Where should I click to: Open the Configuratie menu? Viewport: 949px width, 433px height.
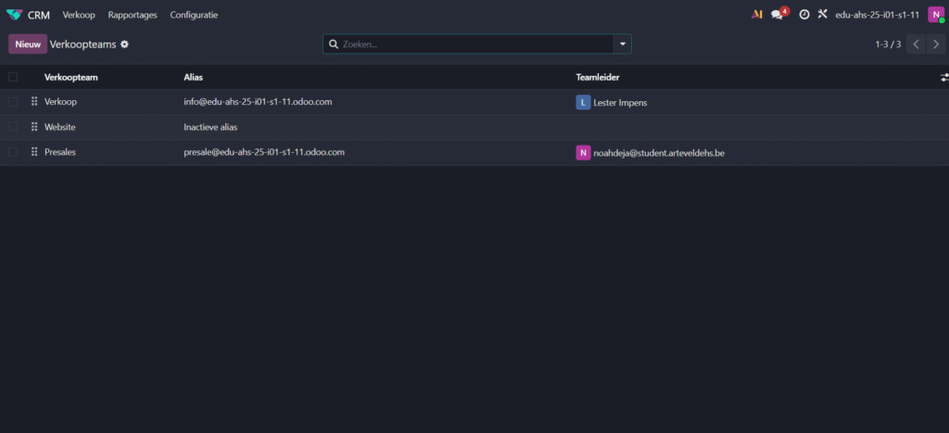coord(194,15)
